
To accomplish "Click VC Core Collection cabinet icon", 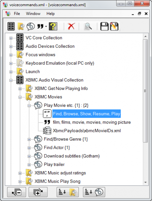I will tap(20, 38).
